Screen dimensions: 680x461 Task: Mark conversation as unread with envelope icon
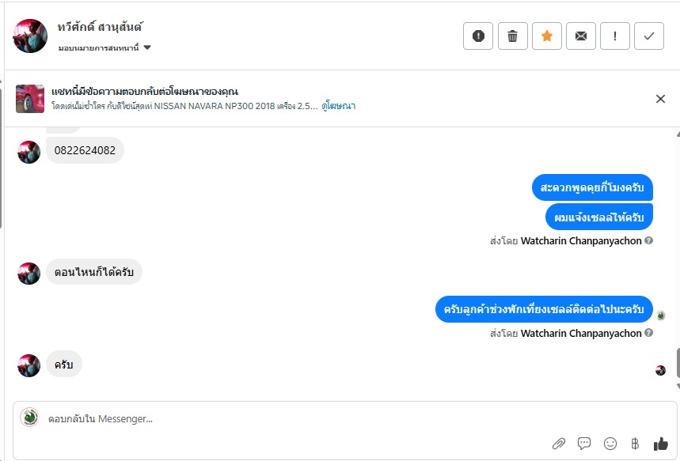click(x=580, y=36)
